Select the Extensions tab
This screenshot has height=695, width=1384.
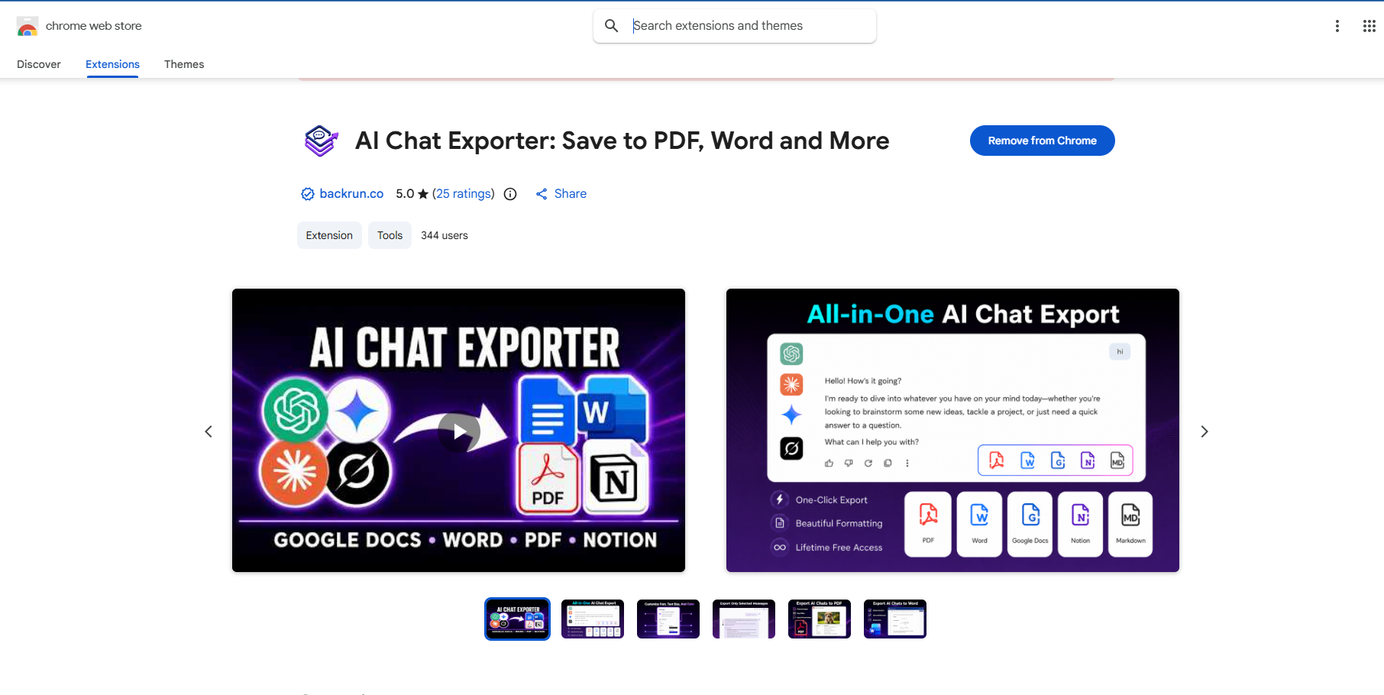coord(112,64)
